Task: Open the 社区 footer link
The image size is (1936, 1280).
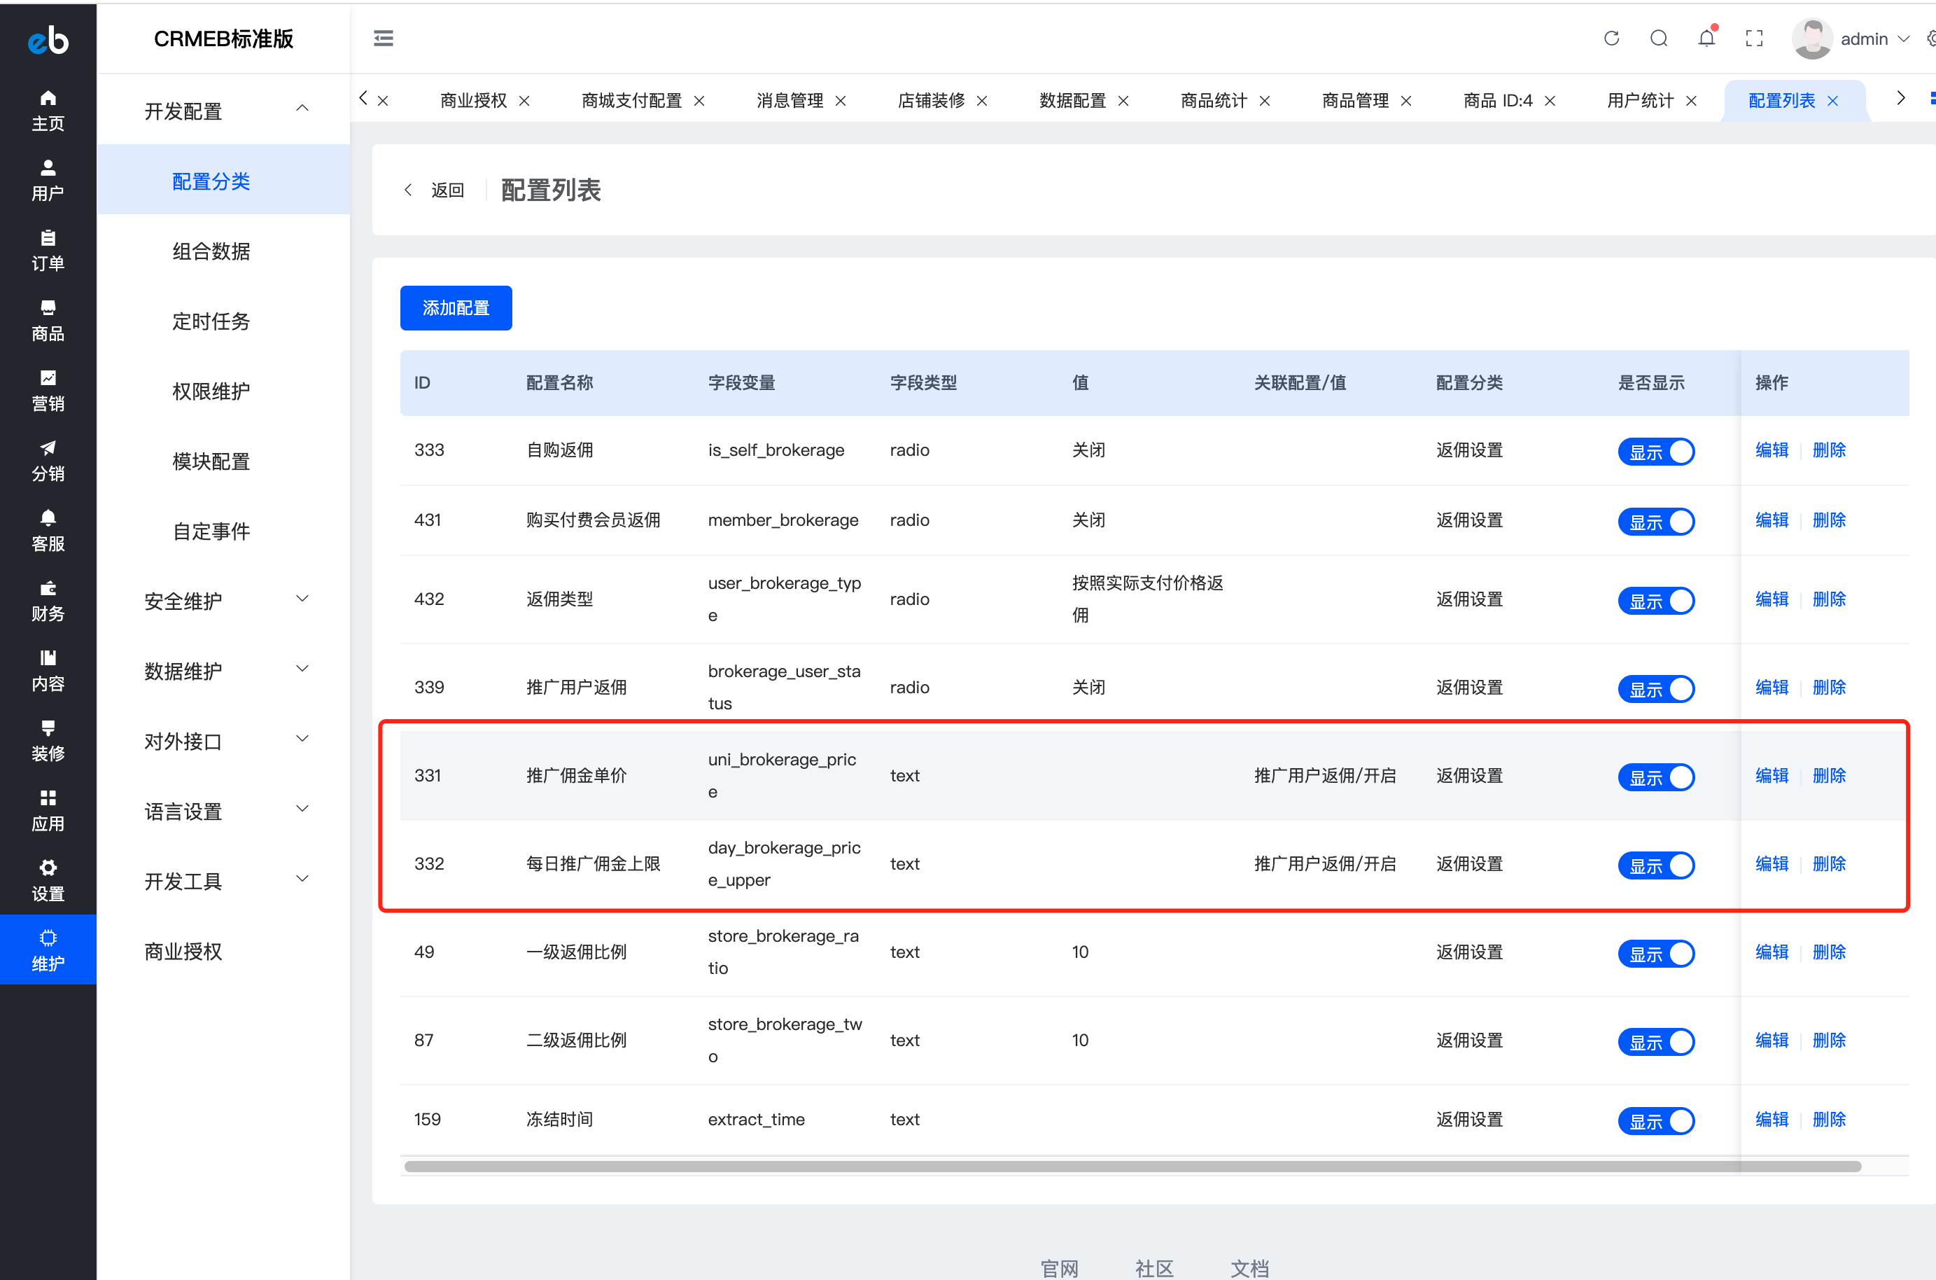Action: [x=1154, y=1268]
